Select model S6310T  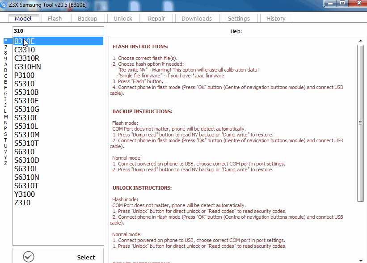[x=58, y=186]
